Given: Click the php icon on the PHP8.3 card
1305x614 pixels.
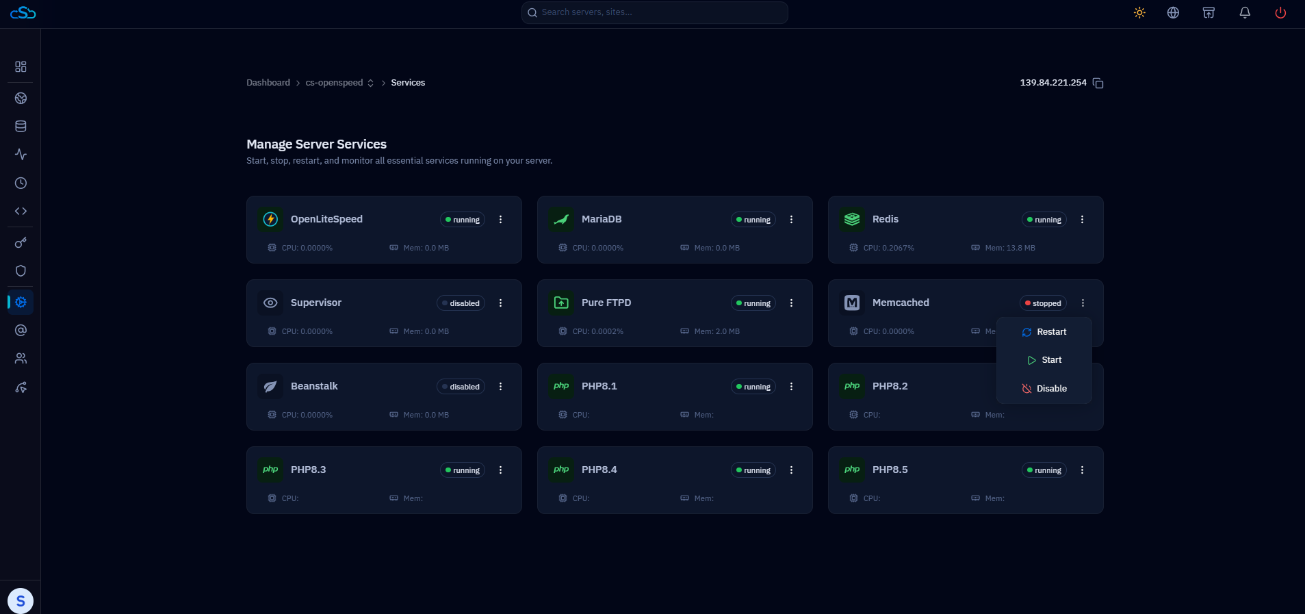Looking at the screenshot, I should 270,470.
